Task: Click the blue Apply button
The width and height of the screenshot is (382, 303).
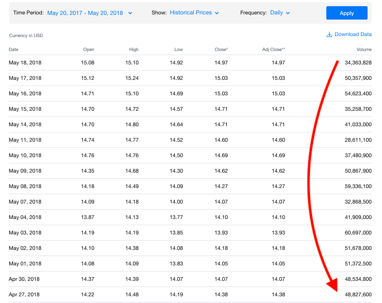Action: point(346,13)
